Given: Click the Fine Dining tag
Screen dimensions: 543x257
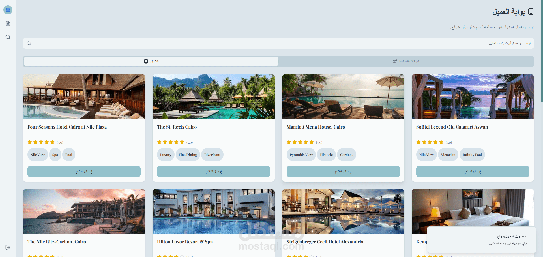Looking at the screenshot, I should point(188,155).
